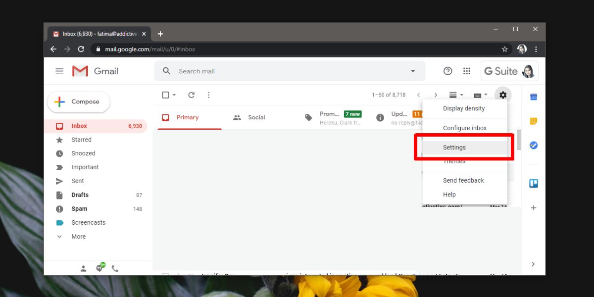Open the Starred folder
594x297 pixels.
(96, 140)
